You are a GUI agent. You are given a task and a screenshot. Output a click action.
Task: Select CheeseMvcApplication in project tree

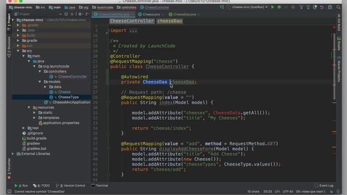click(71, 102)
